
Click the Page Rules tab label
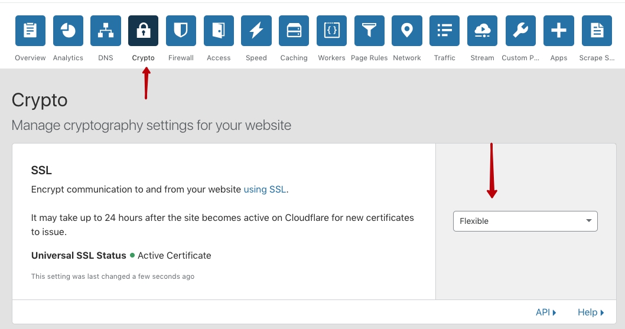[x=369, y=58]
